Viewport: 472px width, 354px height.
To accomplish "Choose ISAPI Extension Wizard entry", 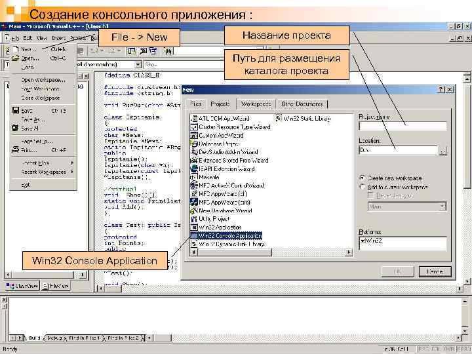I will [x=223, y=169].
